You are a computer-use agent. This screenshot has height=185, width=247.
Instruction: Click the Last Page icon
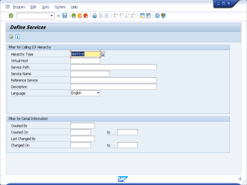click(133, 16)
